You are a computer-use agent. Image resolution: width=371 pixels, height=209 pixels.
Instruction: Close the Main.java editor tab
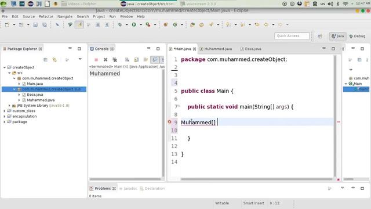[195, 49]
